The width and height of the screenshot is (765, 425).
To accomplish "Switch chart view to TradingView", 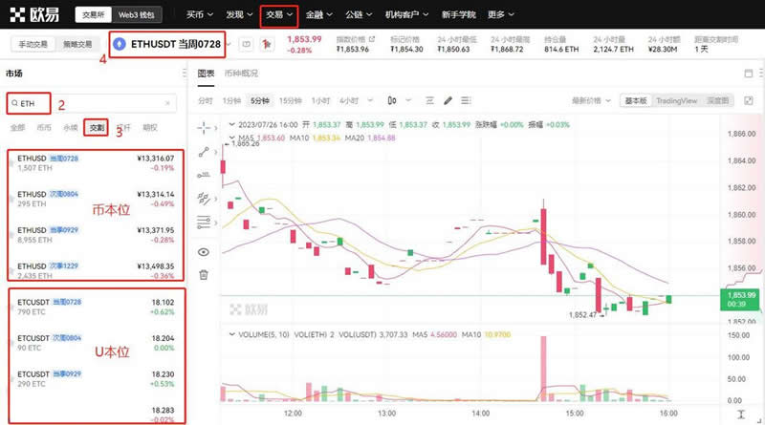I will pyautogui.click(x=675, y=100).
